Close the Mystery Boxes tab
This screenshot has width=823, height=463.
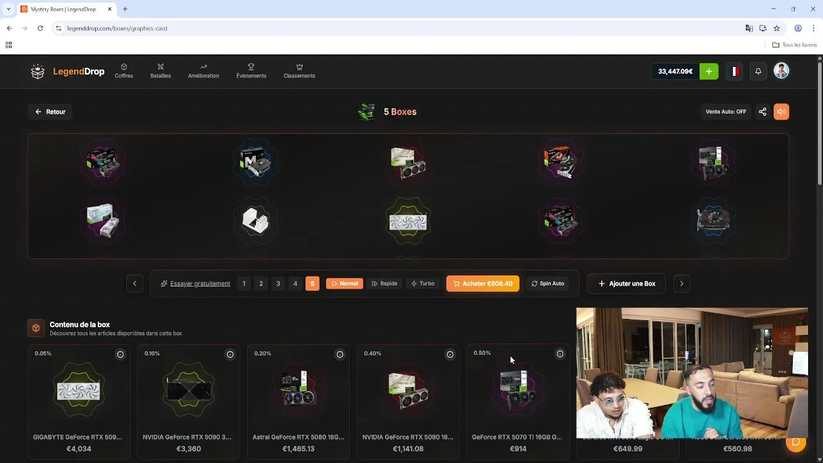coord(109,9)
